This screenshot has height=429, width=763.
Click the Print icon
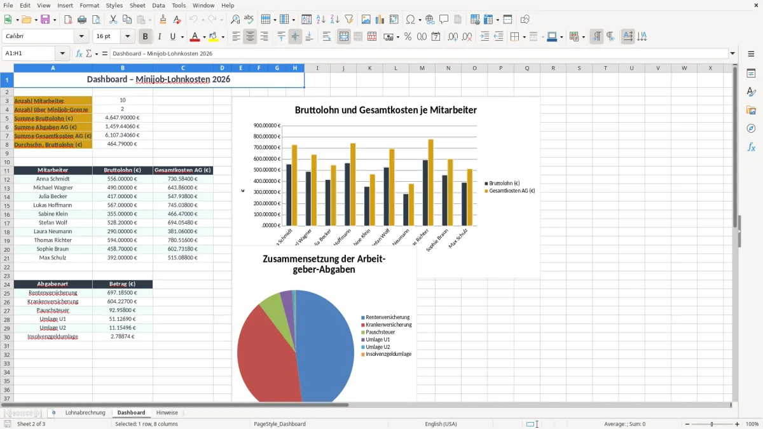point(82,20)
